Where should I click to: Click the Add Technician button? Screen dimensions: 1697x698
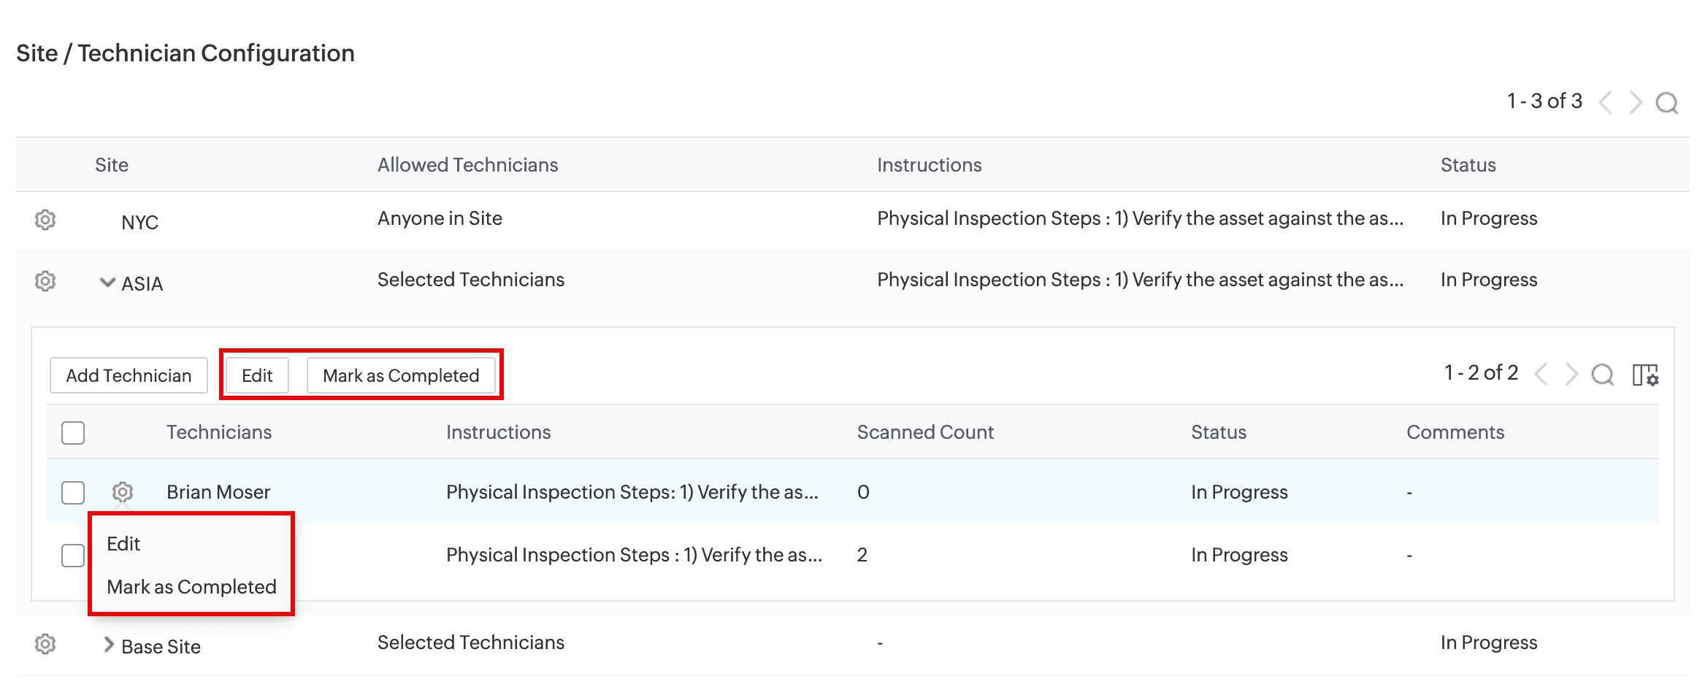pos(129,375)
